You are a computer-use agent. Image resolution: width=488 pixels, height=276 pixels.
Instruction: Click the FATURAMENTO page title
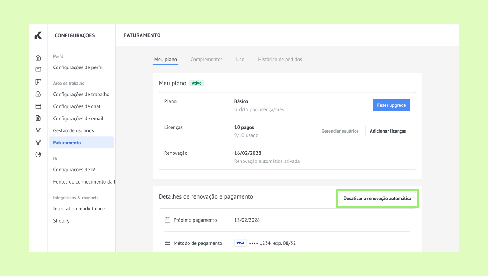tap(142, 35)
